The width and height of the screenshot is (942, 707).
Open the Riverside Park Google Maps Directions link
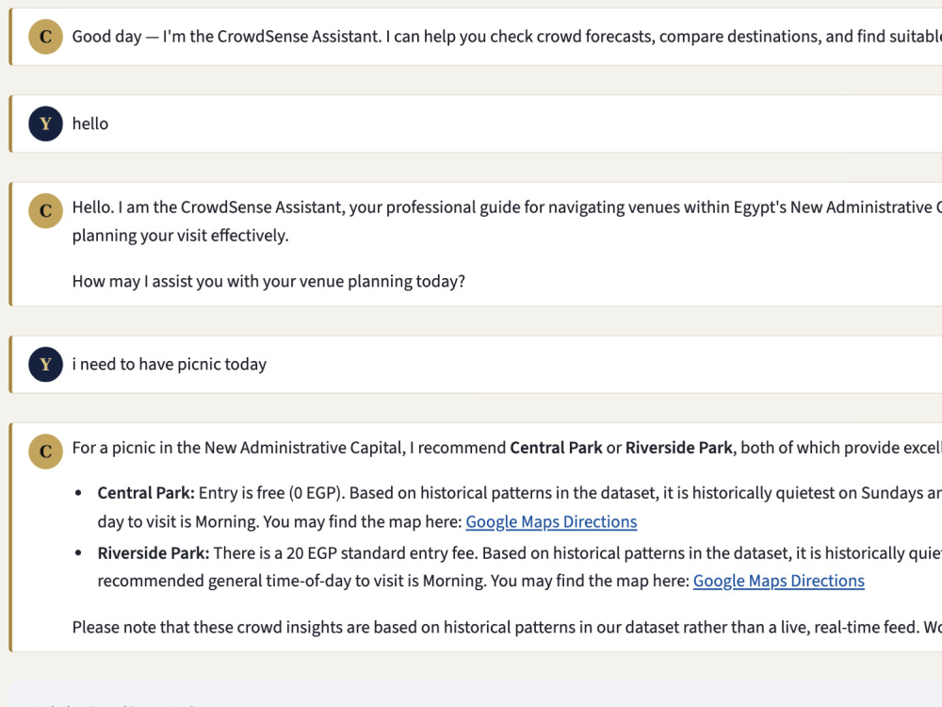(x=779, y=581)
